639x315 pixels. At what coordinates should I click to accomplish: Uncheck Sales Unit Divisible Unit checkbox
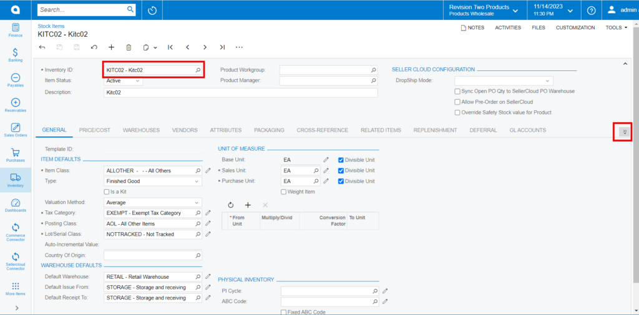[x=341, y=171]
